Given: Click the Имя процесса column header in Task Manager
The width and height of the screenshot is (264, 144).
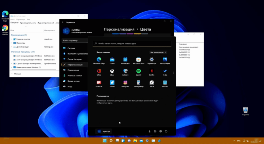Looking at the screenshot, I should coord(50,30).
